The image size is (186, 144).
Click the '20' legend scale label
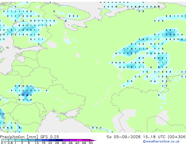50,143
